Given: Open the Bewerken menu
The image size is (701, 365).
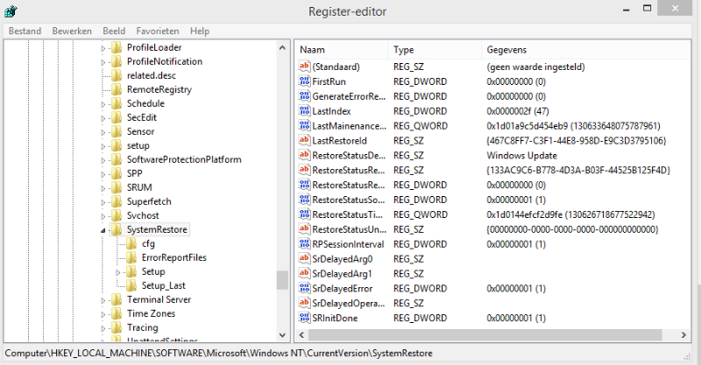Looking at the screenshot, I should [x=72, y=31].
